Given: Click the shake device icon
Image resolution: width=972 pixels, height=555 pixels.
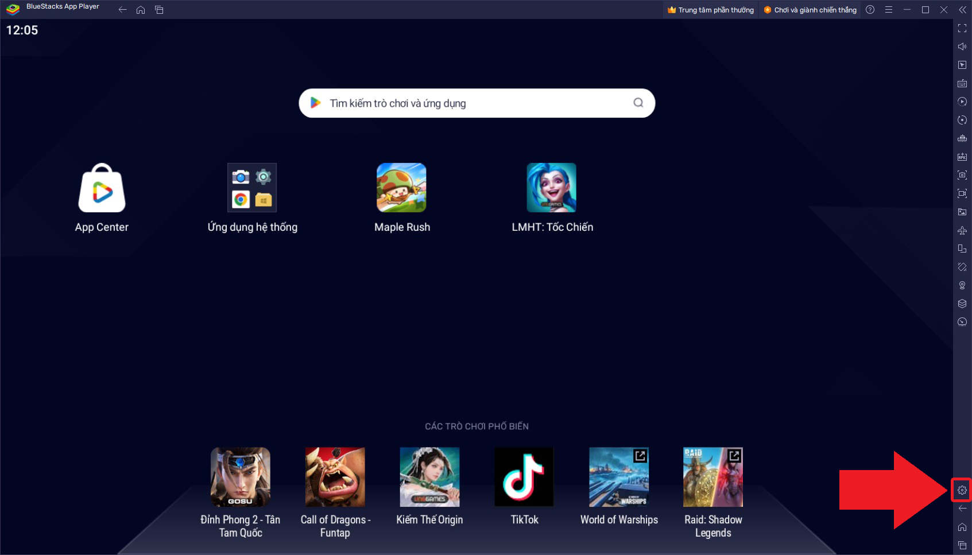Looking at the screenshot, I should 962,267.
